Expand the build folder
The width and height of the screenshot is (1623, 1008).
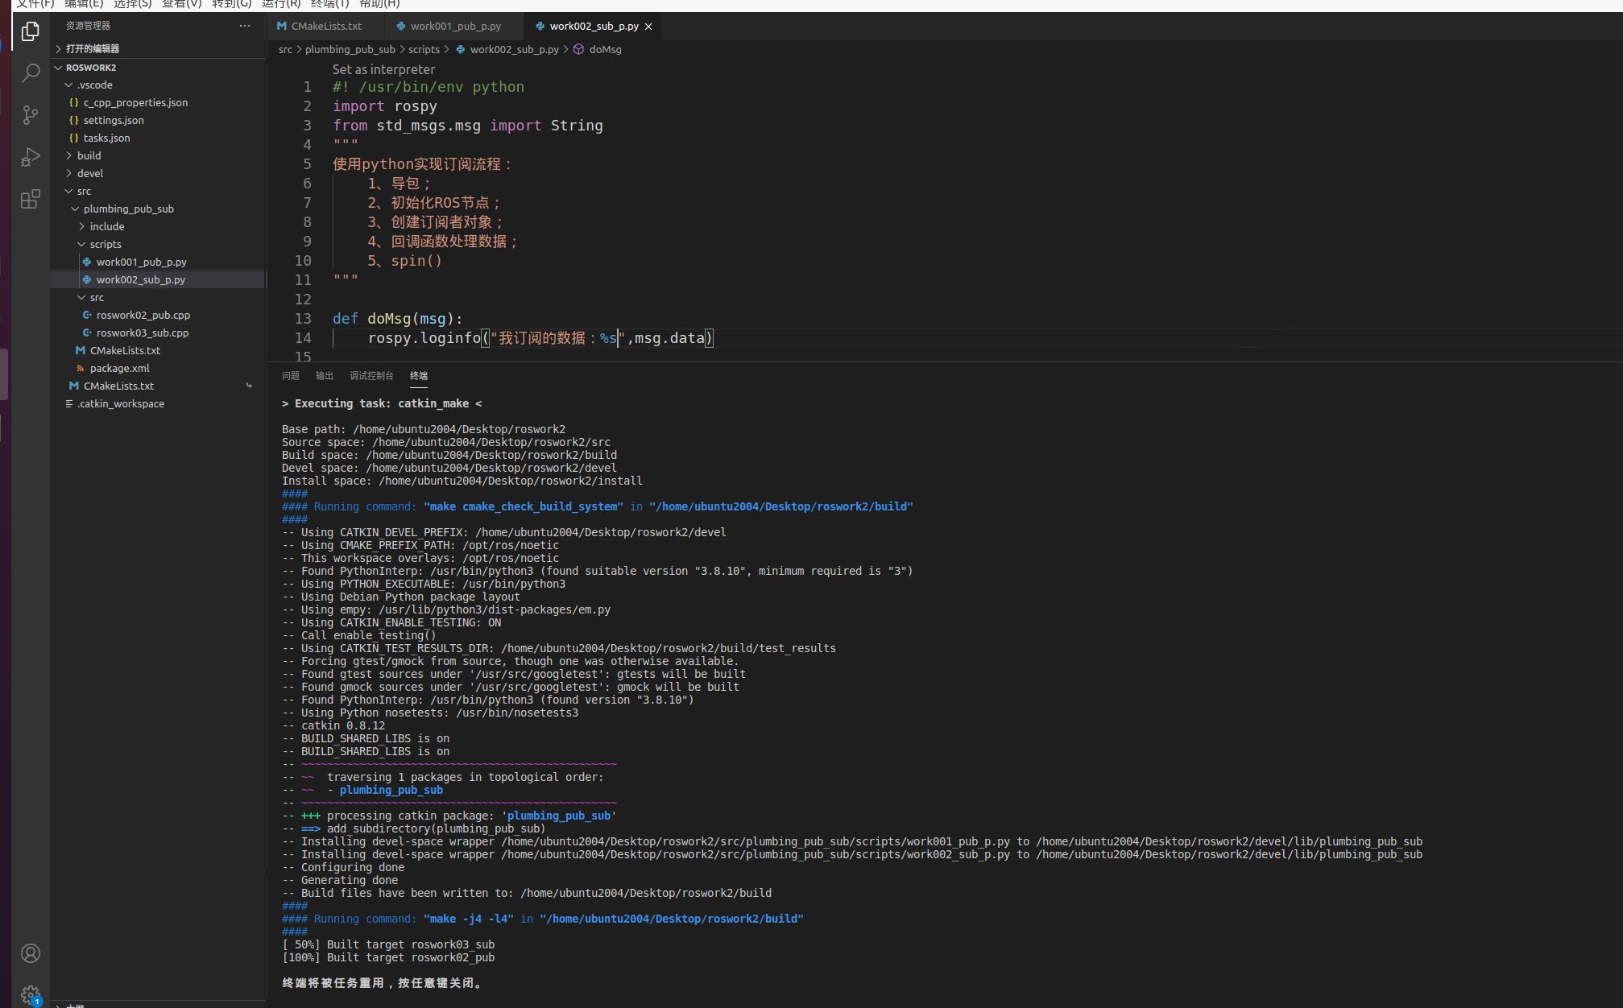tap(89, 155)
